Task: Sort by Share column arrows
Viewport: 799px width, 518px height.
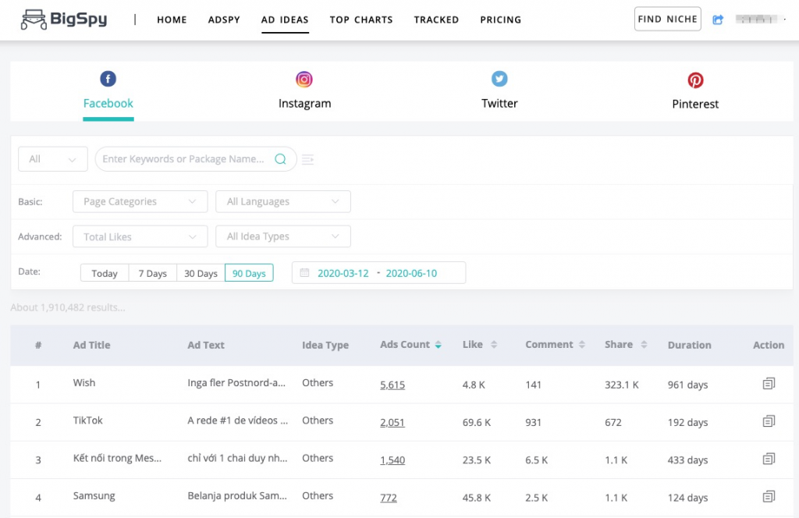Action: point(644,345)
